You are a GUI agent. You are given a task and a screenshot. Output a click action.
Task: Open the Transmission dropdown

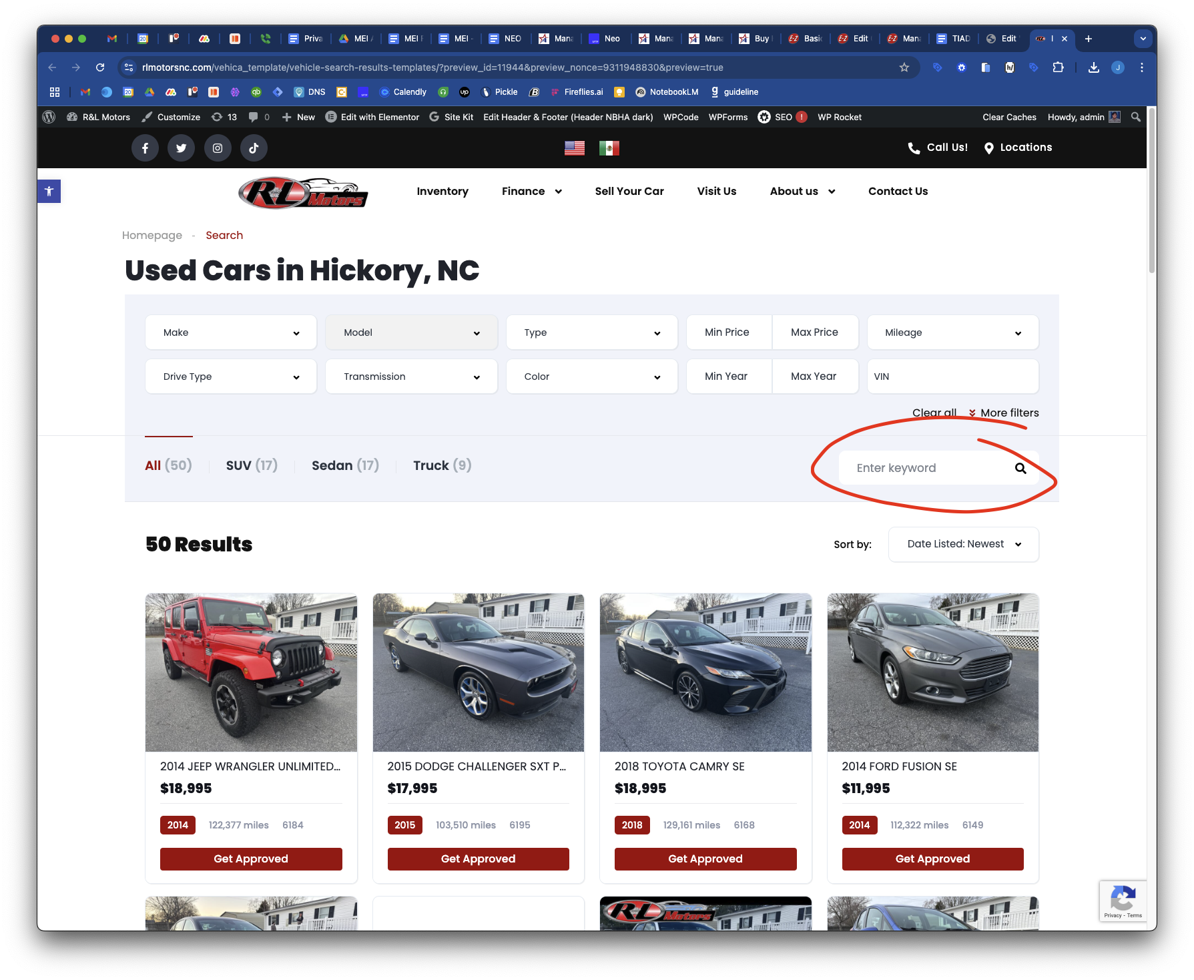[411, 377]
